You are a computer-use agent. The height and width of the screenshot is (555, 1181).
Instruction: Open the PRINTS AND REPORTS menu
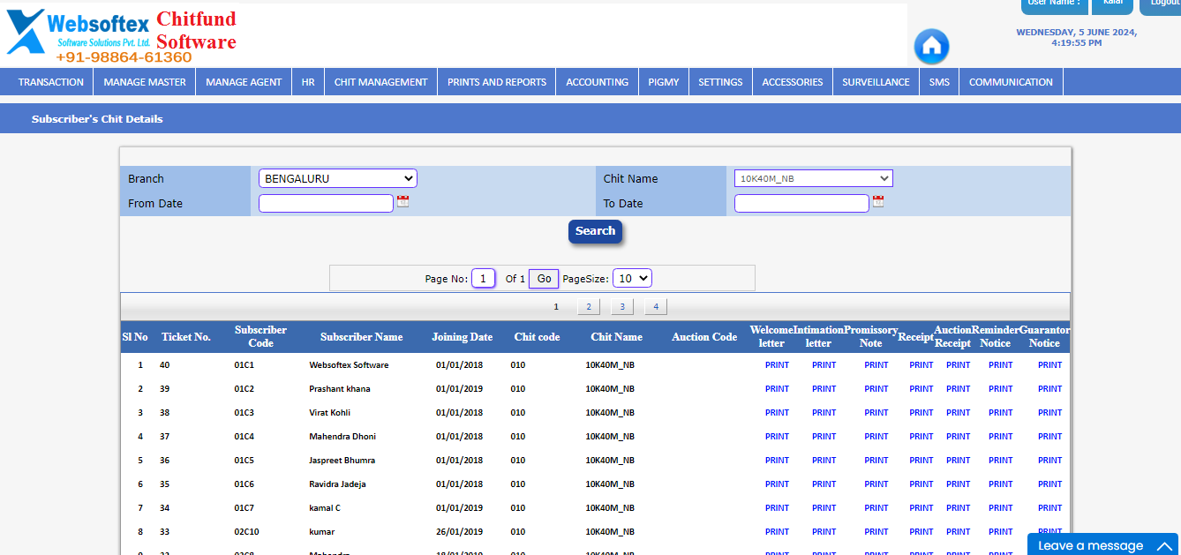click(496, 81)
